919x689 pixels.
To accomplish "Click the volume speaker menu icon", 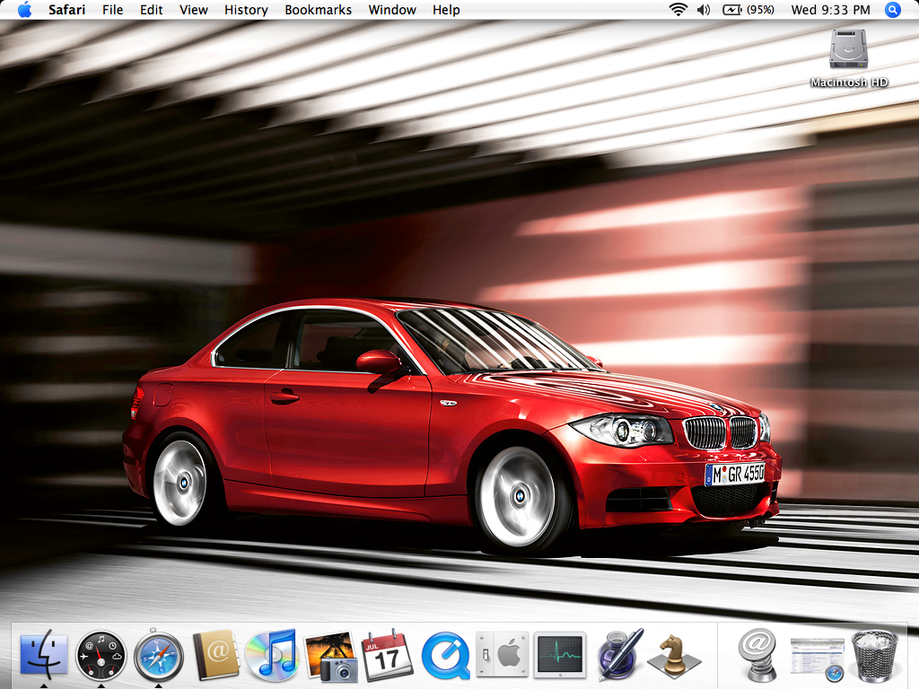I will click(x=704, y=9).
